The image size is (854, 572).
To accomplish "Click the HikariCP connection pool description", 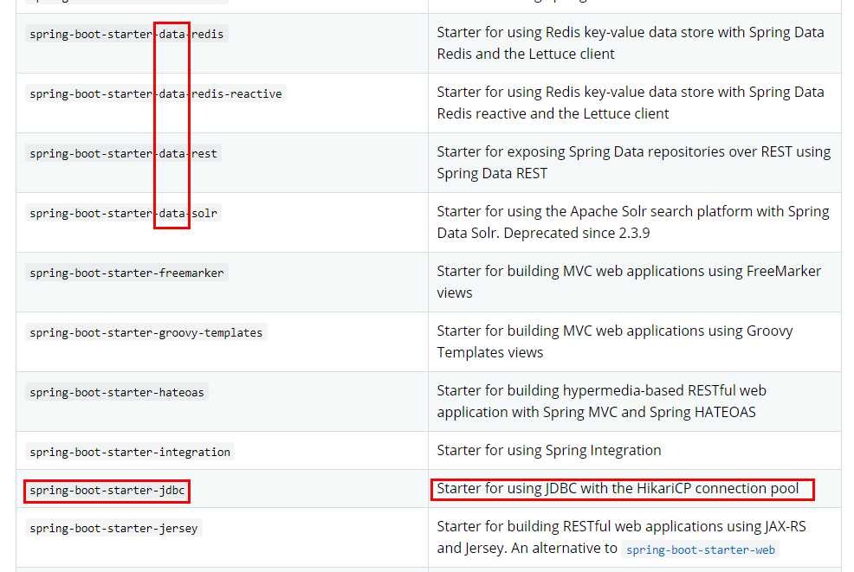I will pyautogui.click(x=618, y=488).
